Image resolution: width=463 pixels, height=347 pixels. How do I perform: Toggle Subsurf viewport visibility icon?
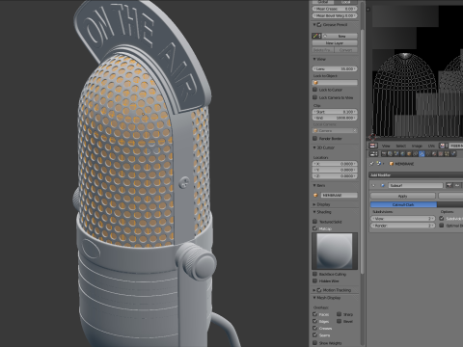tap(457, 185)
